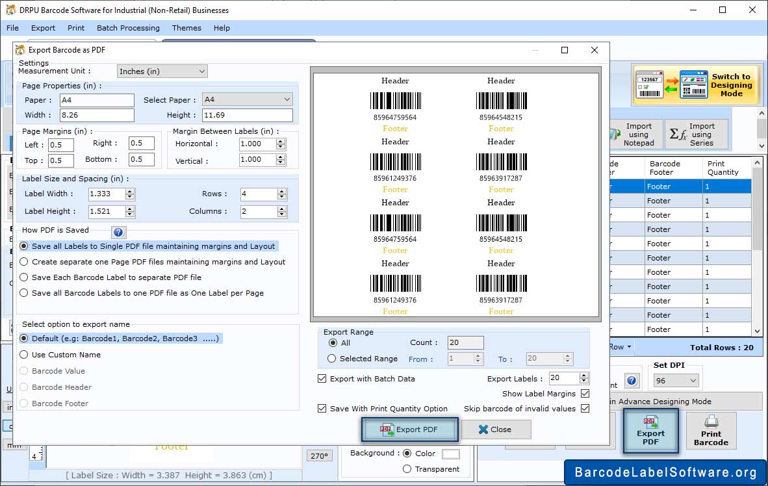This screenshot has height=486, width=768.
Task: Decrease the Columns count spinner
Action: click(x=281, y=214)
